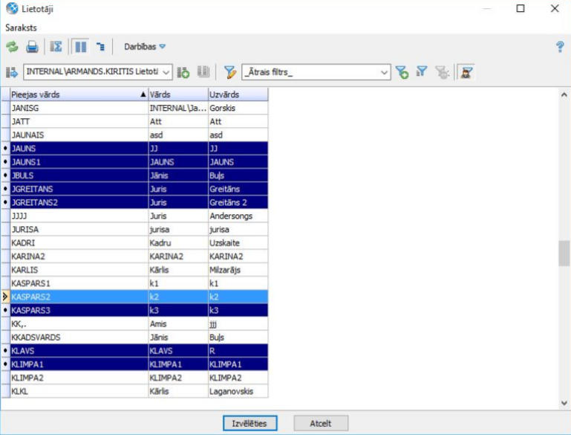Click the JBULS row cell
The width and height of the screenshot is (571, 435).
pos(79,175)
